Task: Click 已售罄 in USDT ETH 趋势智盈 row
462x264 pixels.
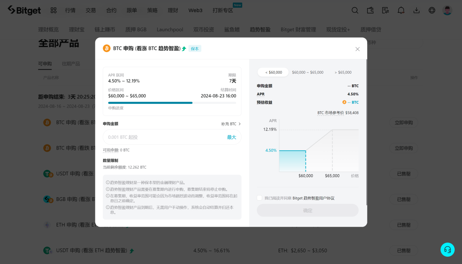Action: pos(404,251)
